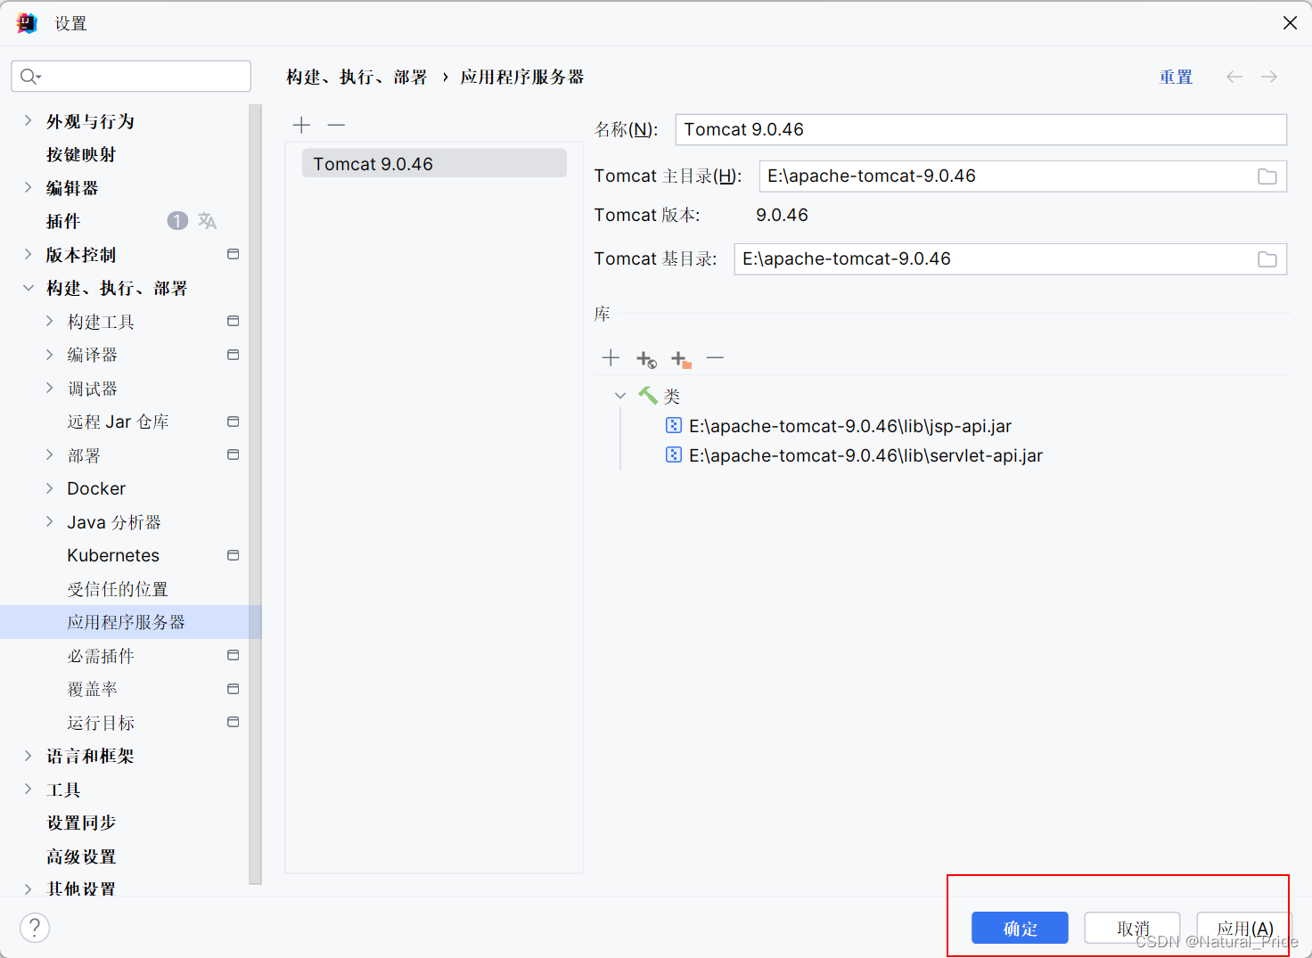Expand the 构建工具 node
The width and height of the screenshot is (1312, 958).
click(x=50, y=321)
